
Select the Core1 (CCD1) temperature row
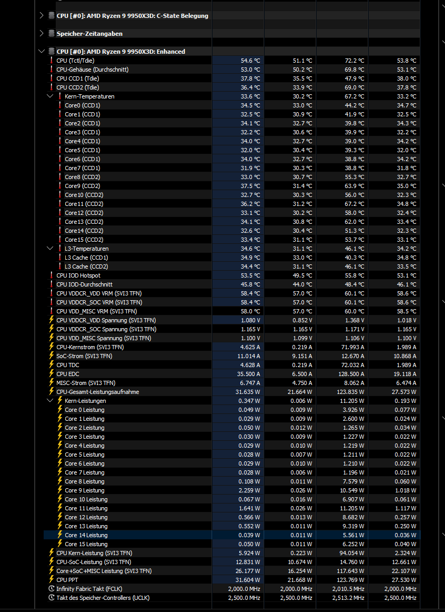point(231,114)
